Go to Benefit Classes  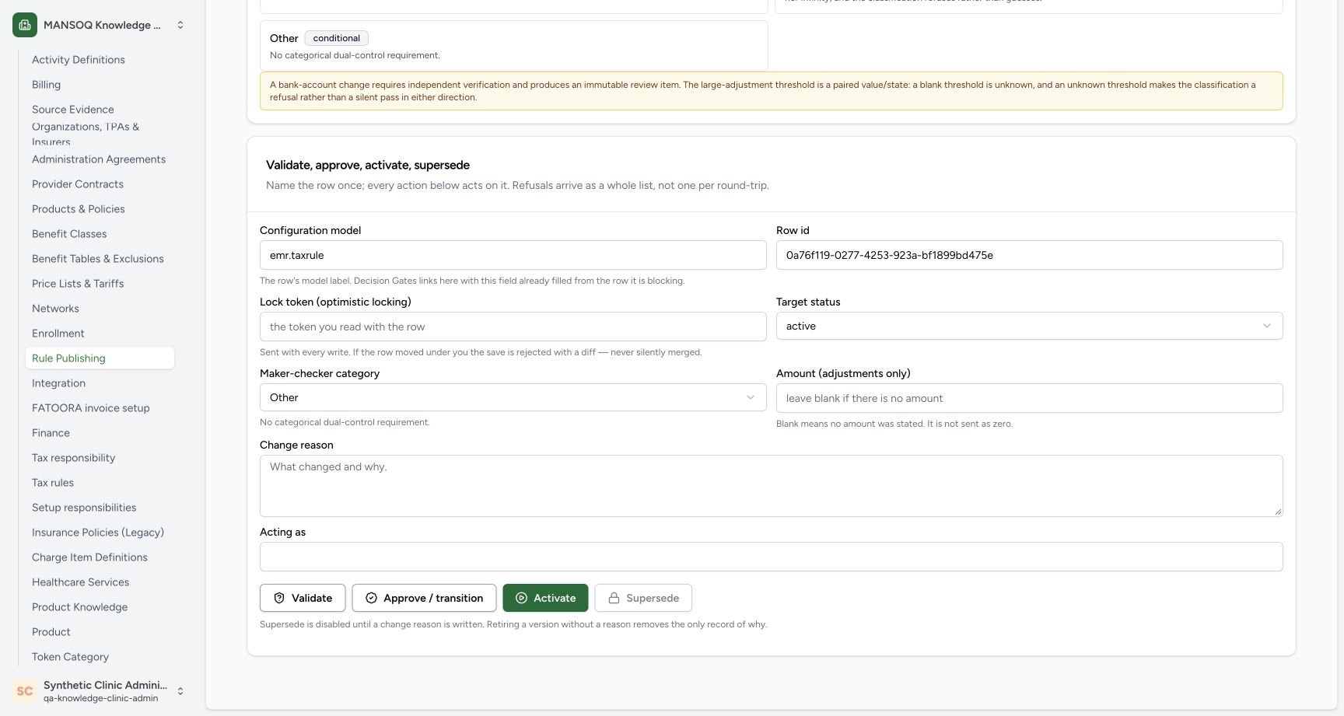coord(69,234)
